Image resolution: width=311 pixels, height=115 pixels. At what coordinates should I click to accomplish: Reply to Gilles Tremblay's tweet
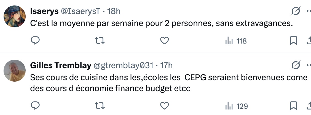pos(35,106)
